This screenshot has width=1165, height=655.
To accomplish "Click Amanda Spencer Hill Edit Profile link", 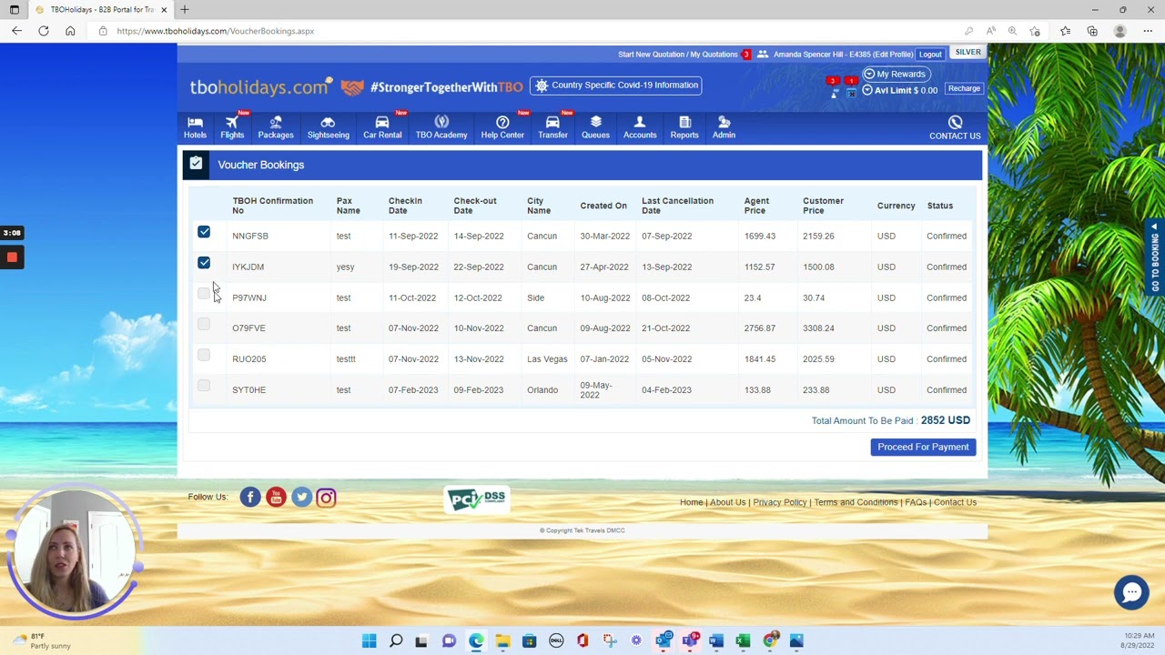I will (x=843, y=55).
